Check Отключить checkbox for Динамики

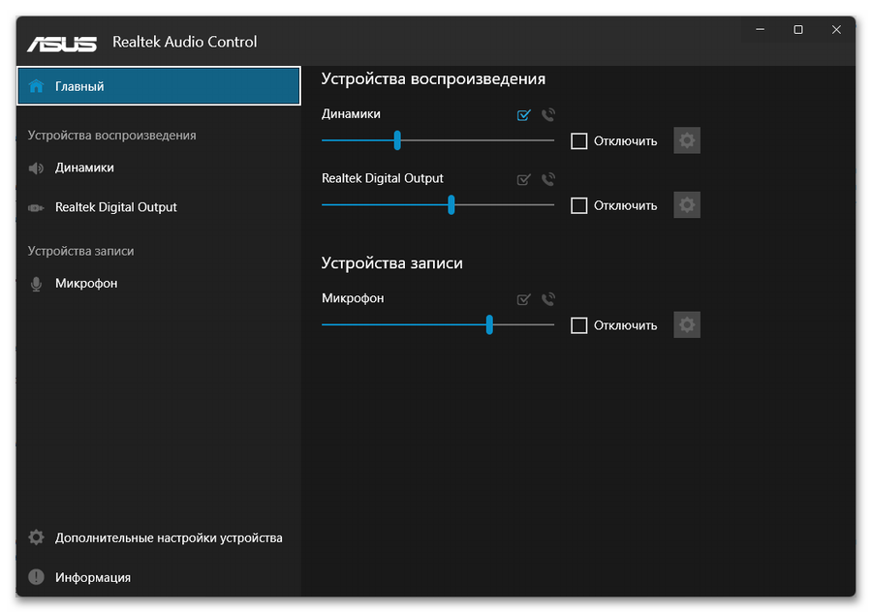tap(579, 141)
